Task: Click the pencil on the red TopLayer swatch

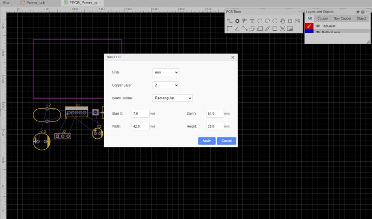Action: tap(309, 26)
